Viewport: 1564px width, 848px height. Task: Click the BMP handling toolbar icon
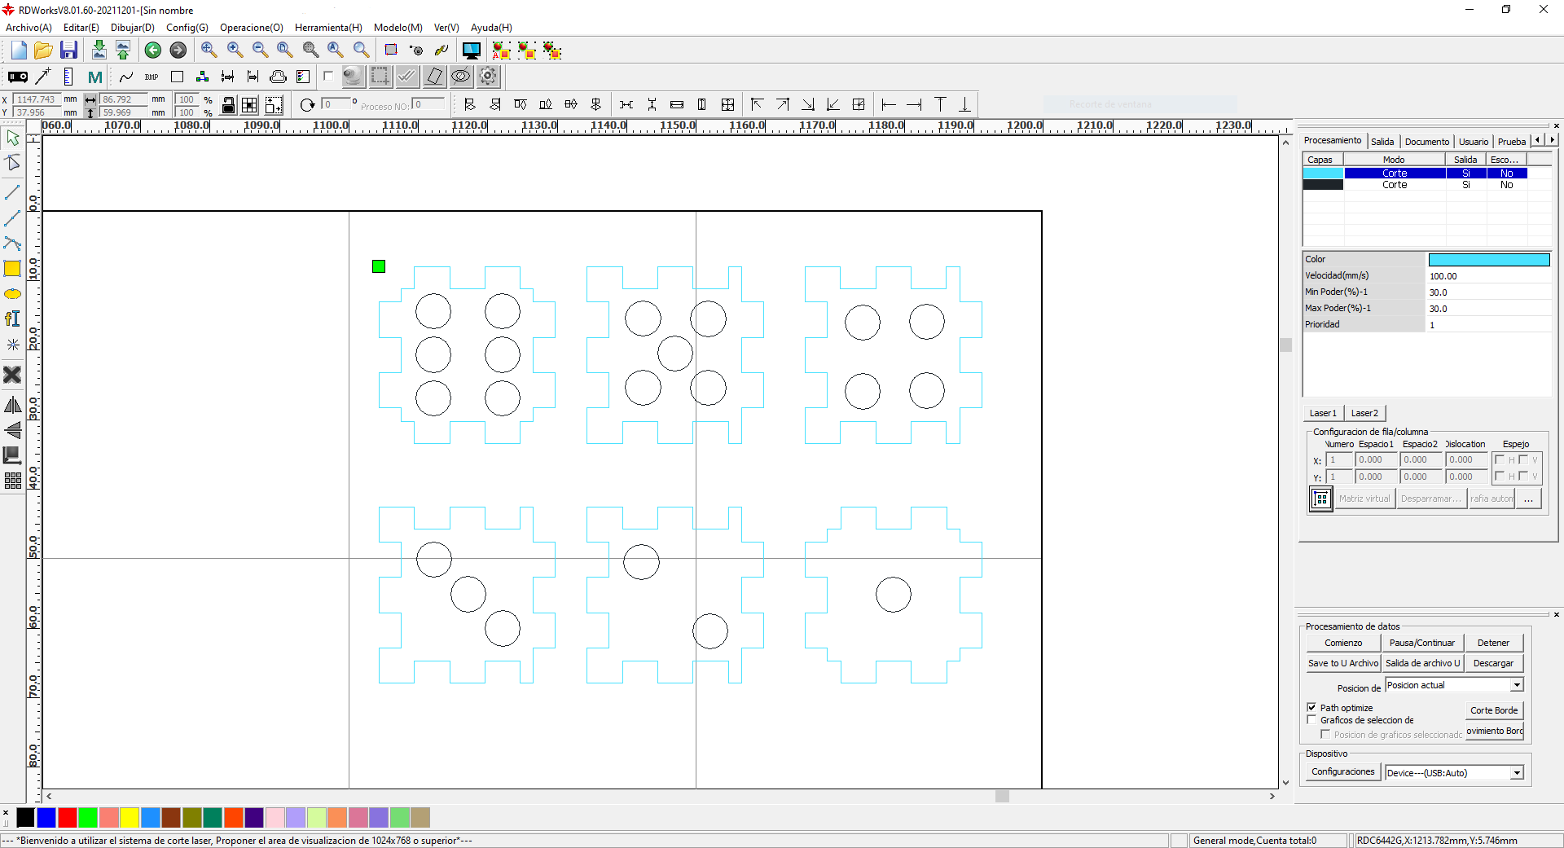(x=152, y=77)
